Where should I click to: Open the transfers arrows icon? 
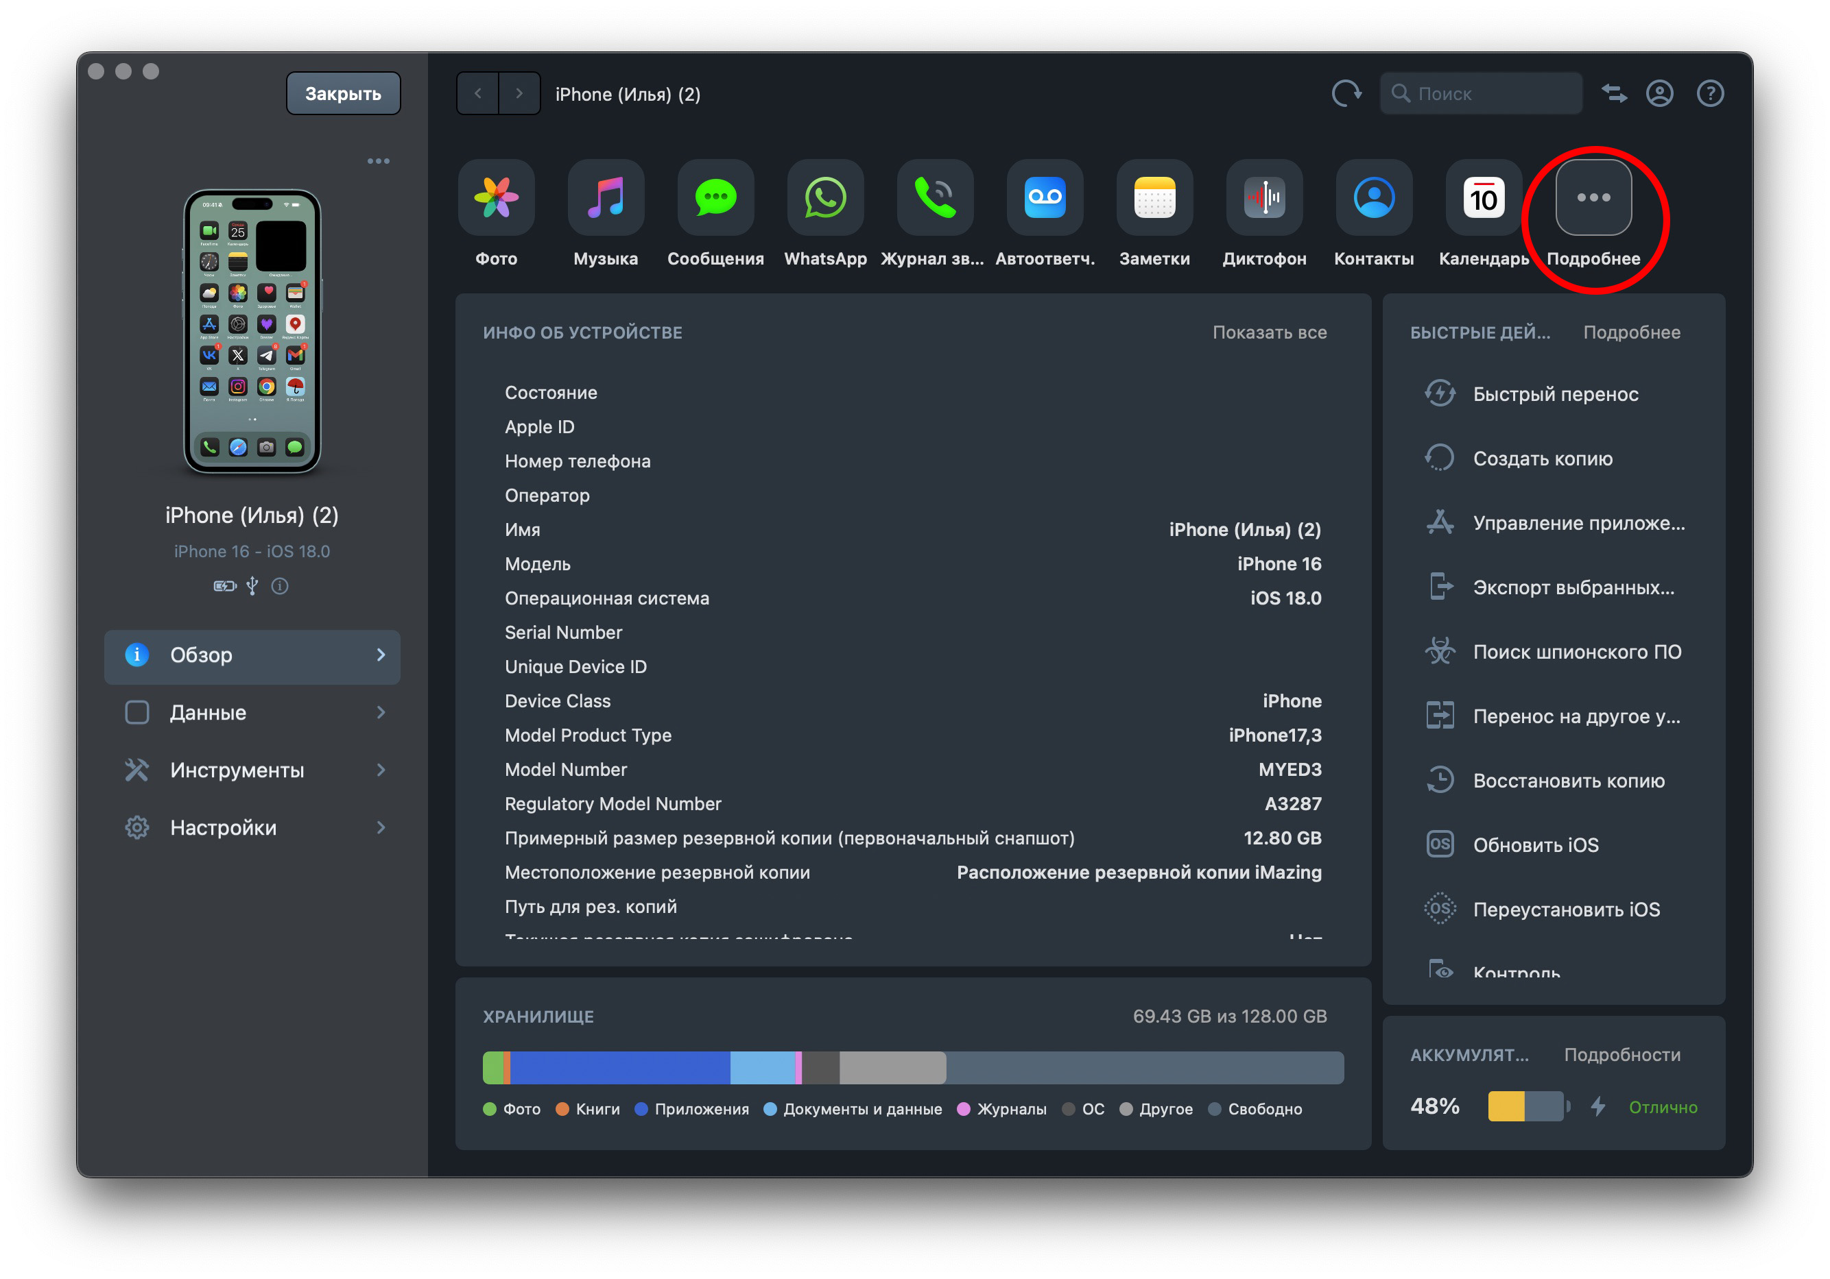pos(1615,93)
